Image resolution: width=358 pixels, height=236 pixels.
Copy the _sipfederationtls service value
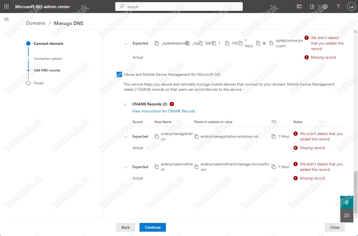pos(156,43)
